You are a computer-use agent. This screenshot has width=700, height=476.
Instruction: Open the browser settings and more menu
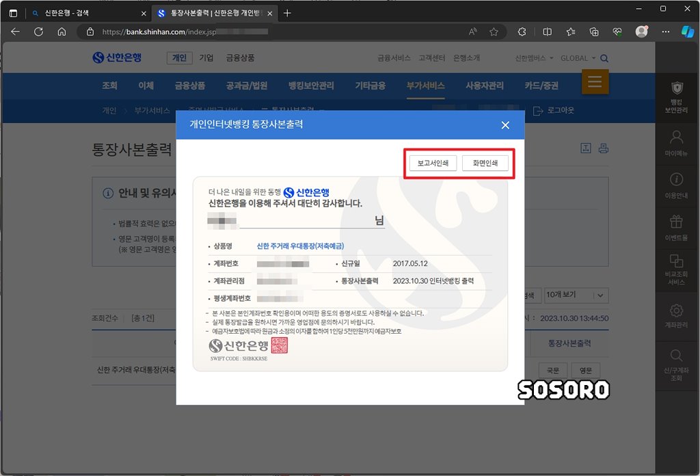(666, 31)
